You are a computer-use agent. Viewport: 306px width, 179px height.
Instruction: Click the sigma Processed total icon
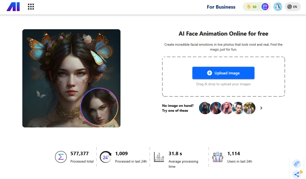61,157
